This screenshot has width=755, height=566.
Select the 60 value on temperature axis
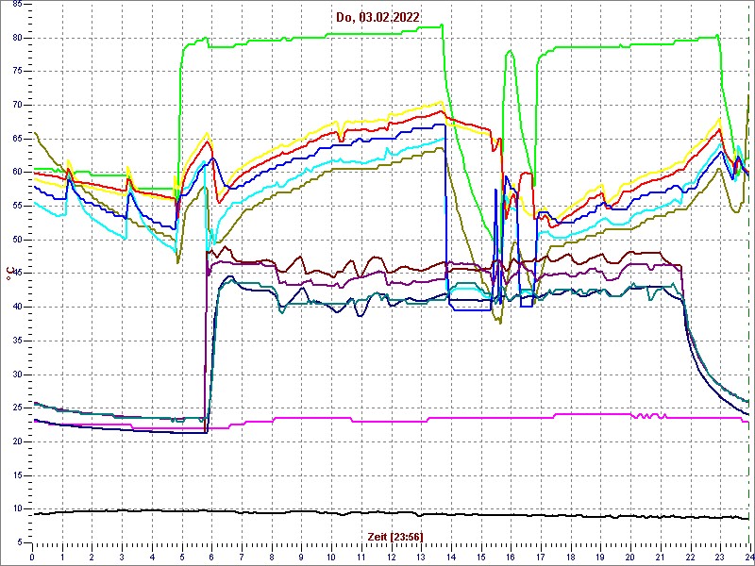pyautogui.click(x=16, y=173)
